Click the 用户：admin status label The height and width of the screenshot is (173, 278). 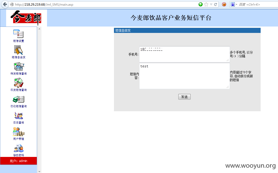[x=18, y=161]
